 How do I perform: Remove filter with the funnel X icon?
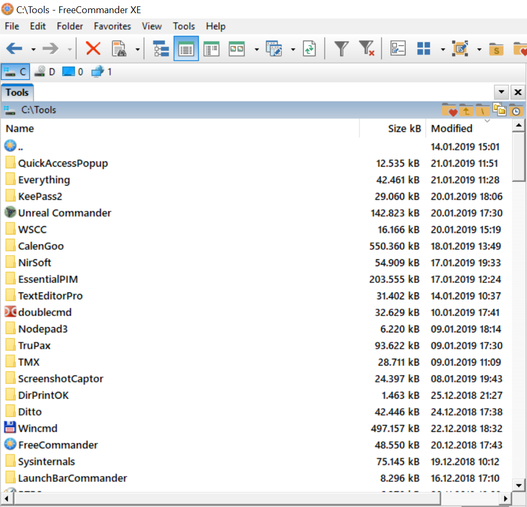click(366, 49)
